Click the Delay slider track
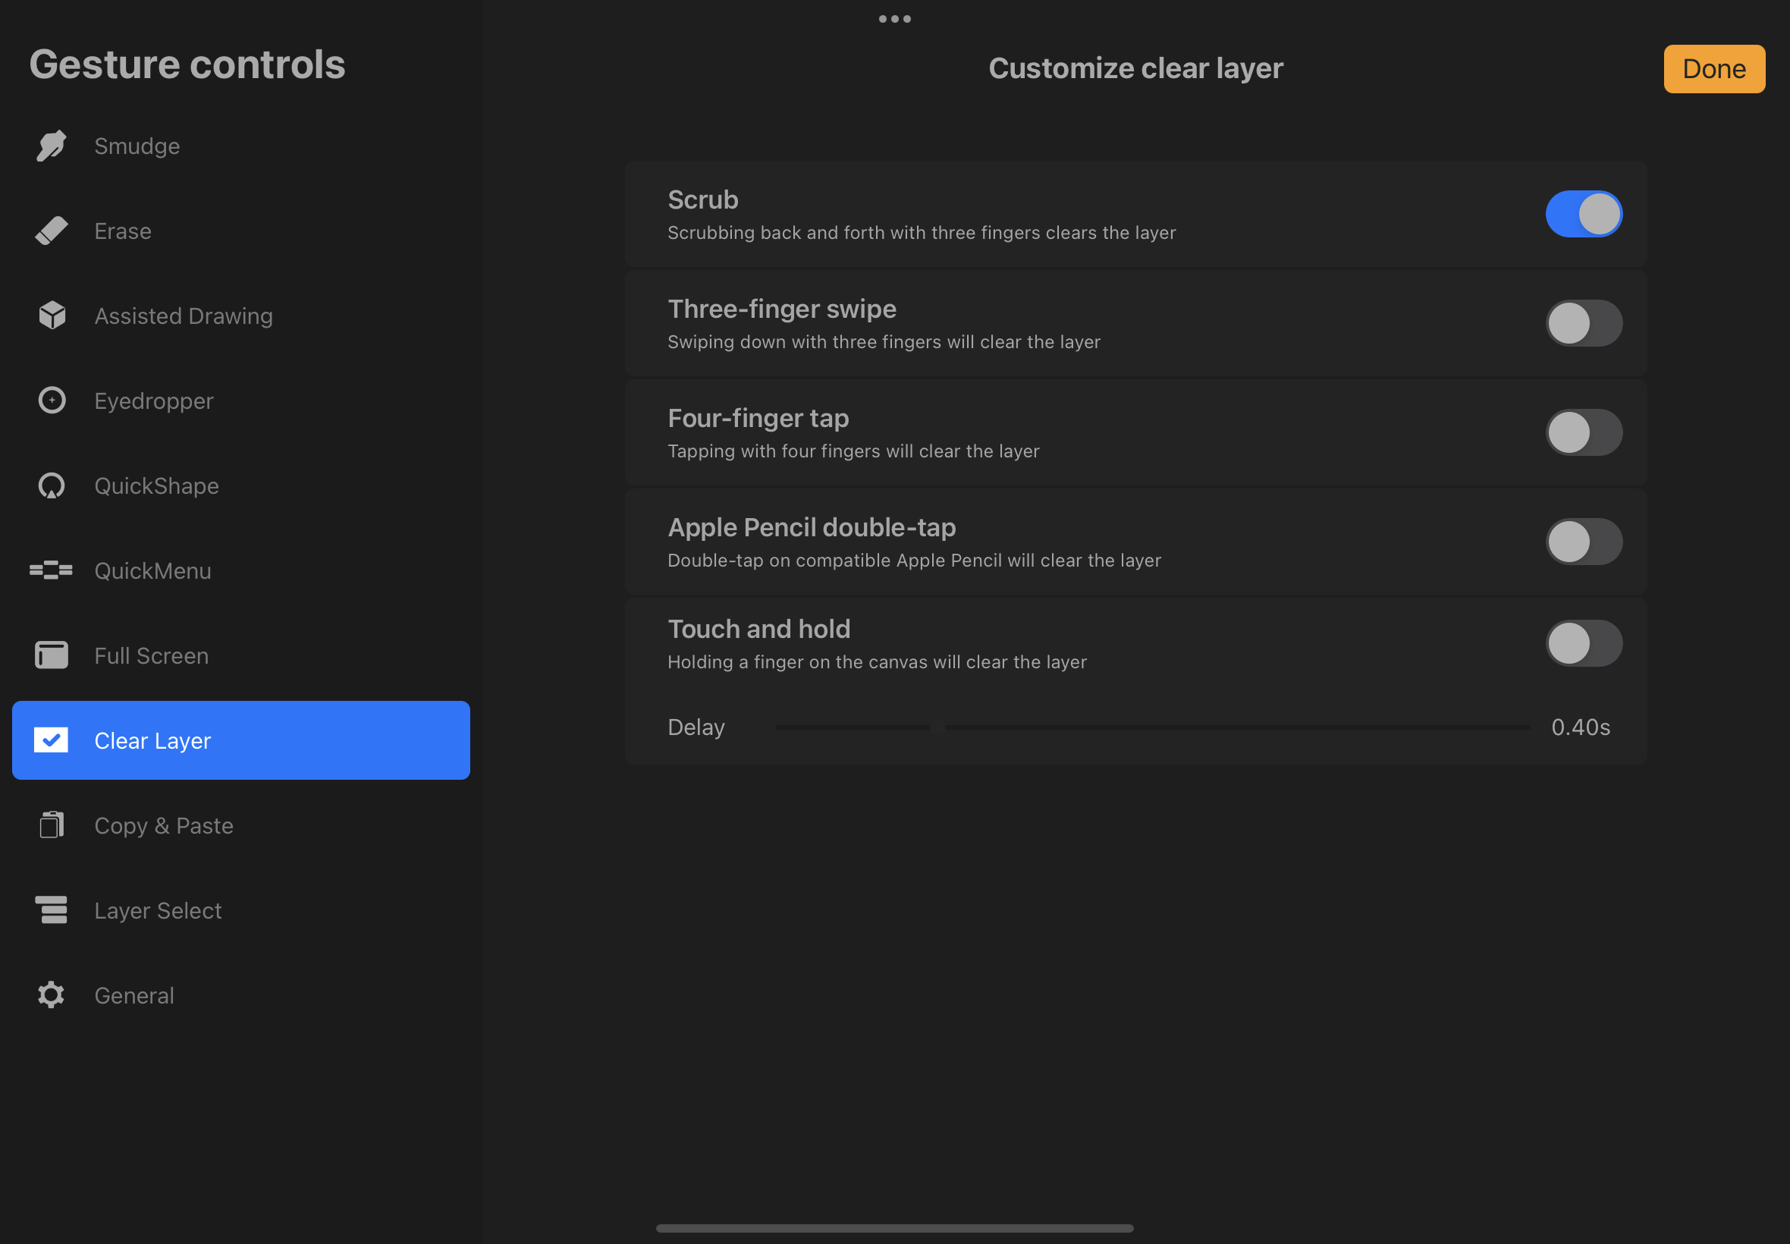Viewport: 1790px width, 1244px height. 1154,727
